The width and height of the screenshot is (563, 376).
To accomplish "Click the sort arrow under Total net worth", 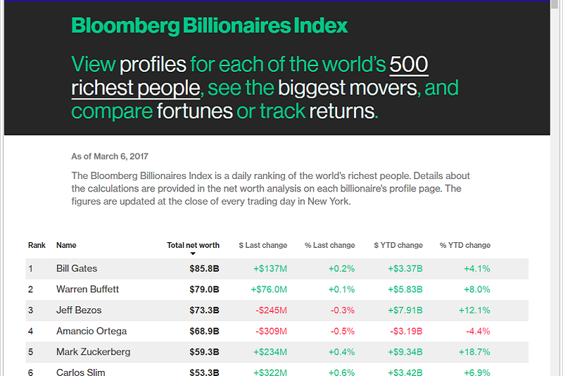I will pyautogui.click(x=193, y=254).
